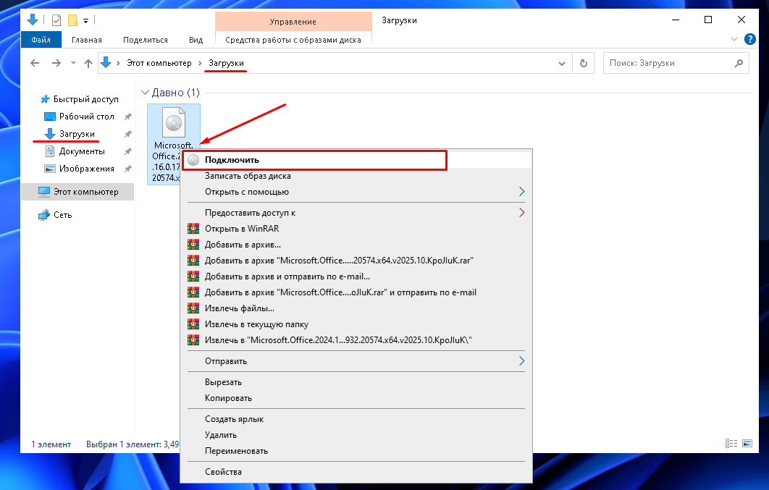Select Документы in navigation pane
Screen dimensions: 769x490
coord(75,151)
